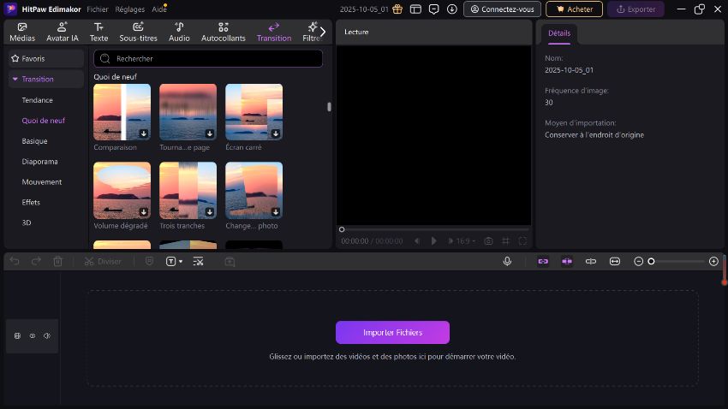This screenshot has width=728, height=409.
Task: Open the Sous-titres tab
Action: [138, 32]
